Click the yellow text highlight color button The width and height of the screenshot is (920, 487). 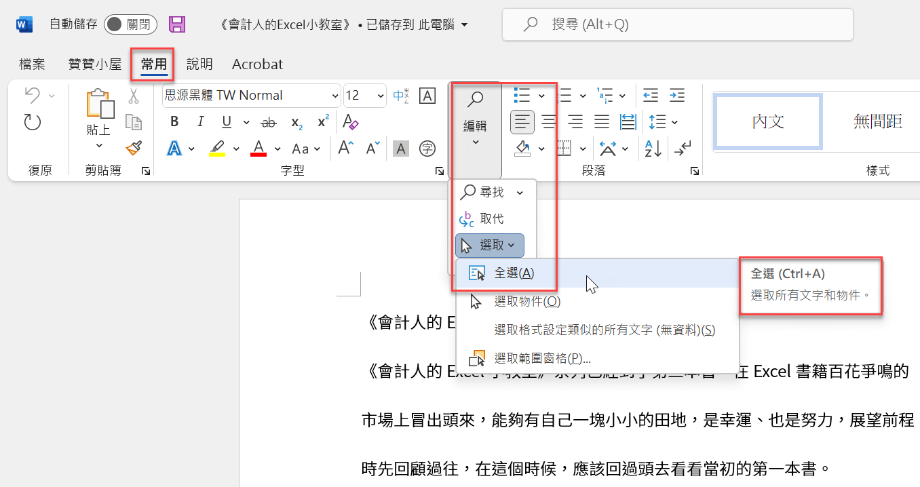217,148
